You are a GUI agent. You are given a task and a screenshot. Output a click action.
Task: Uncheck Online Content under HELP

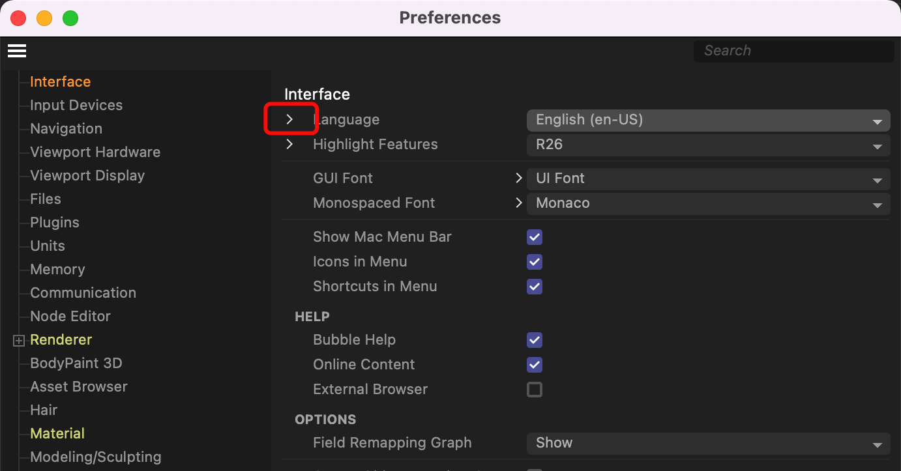click(x=534, y=365)
